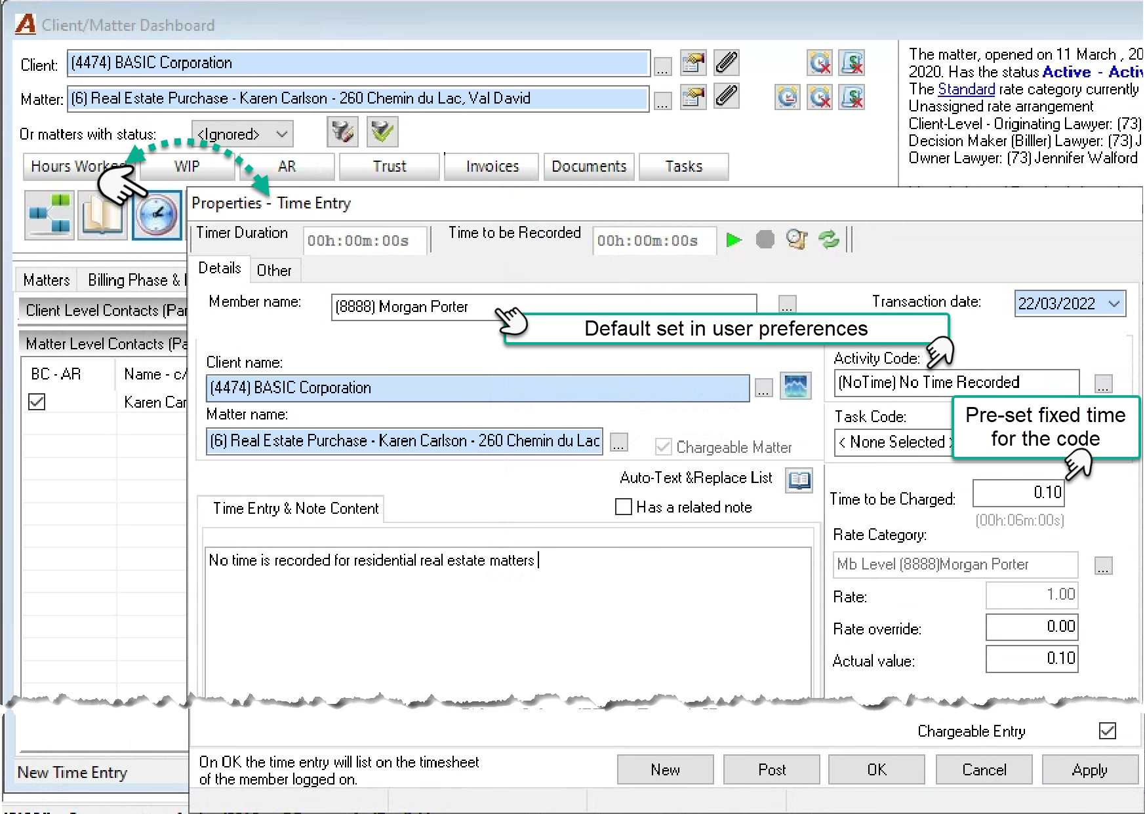Open the Transaction date dropdown calendar
Viewport: 1145px width, 814px height.
[x=1114, y=303]
